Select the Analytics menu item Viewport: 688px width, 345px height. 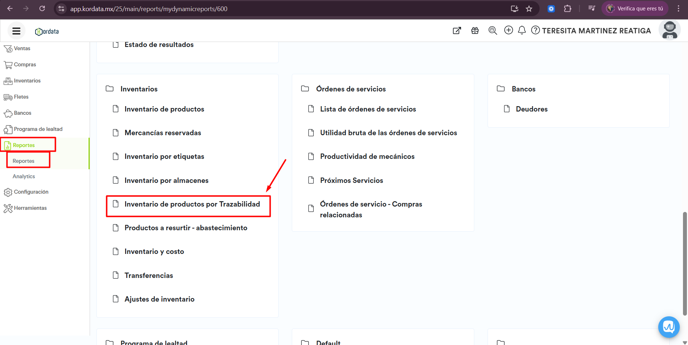(23, 176)
